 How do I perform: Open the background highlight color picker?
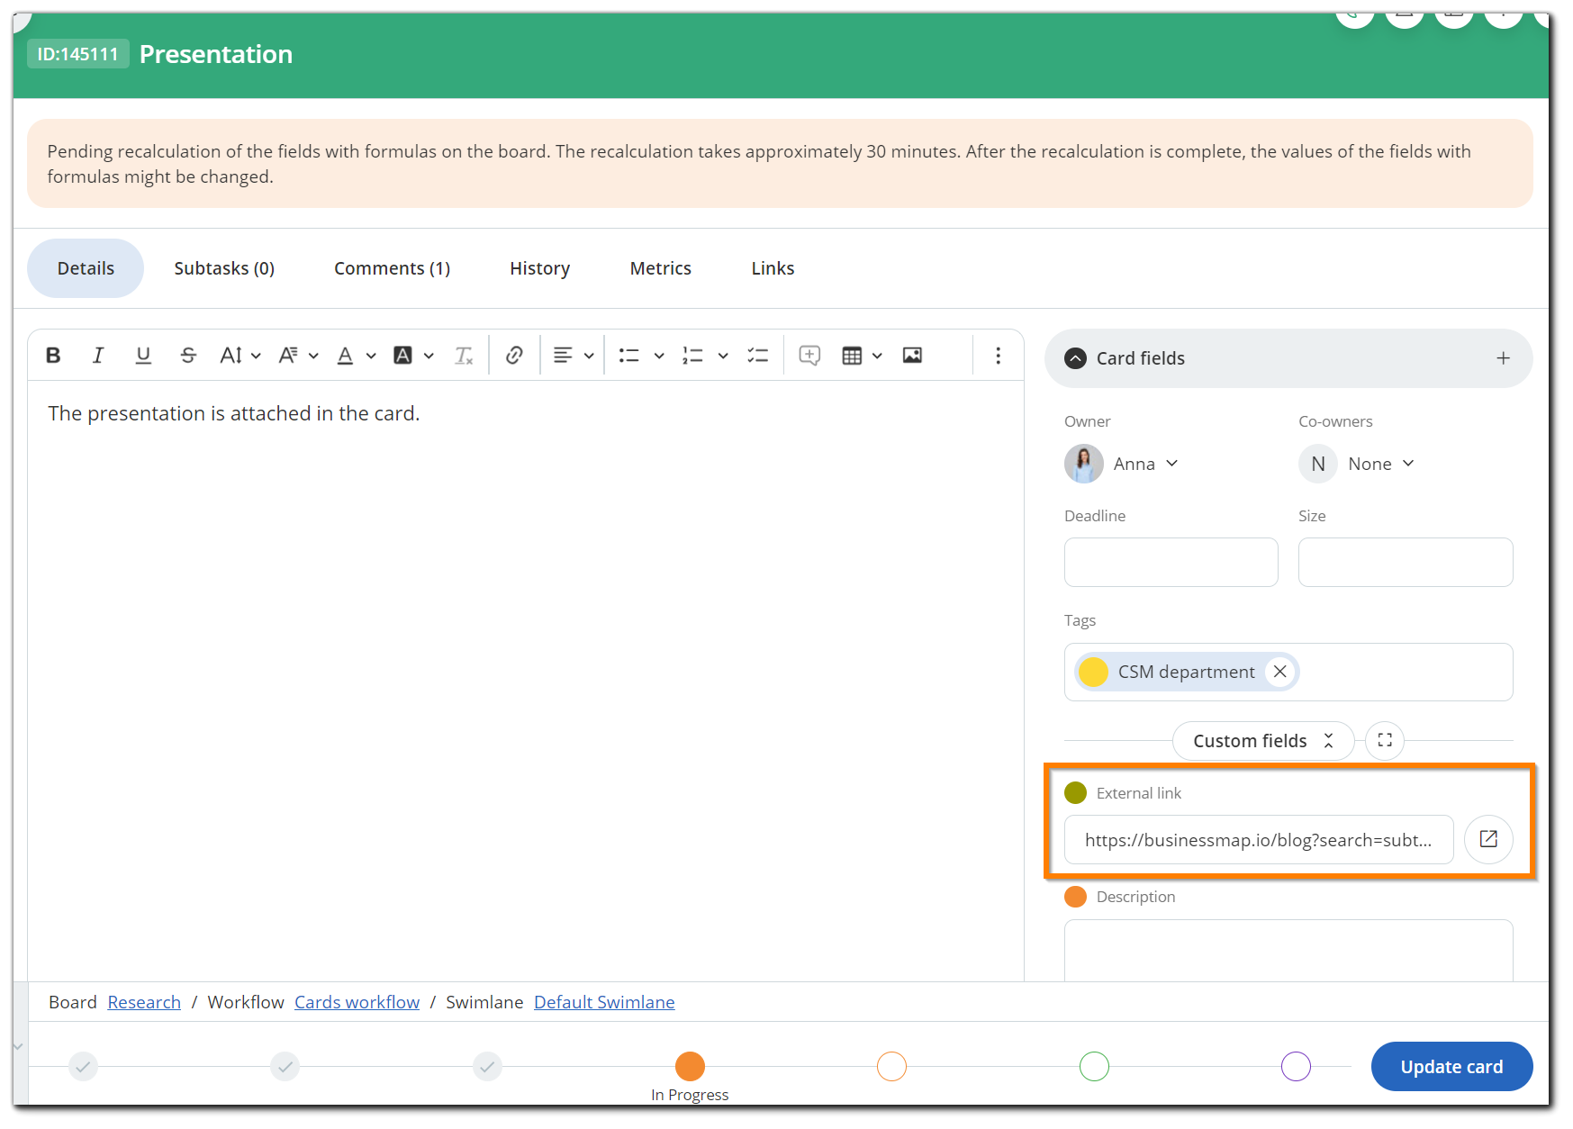click(413, 356)
